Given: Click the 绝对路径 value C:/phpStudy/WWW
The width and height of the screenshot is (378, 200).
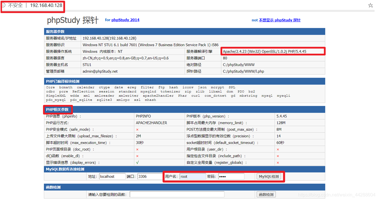Looking at the screenshot, I should click(239, 65).
